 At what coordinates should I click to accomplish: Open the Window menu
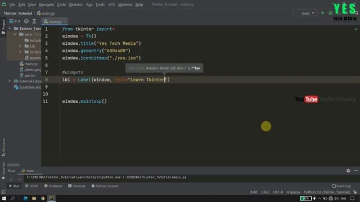click(x=125, y=4)
